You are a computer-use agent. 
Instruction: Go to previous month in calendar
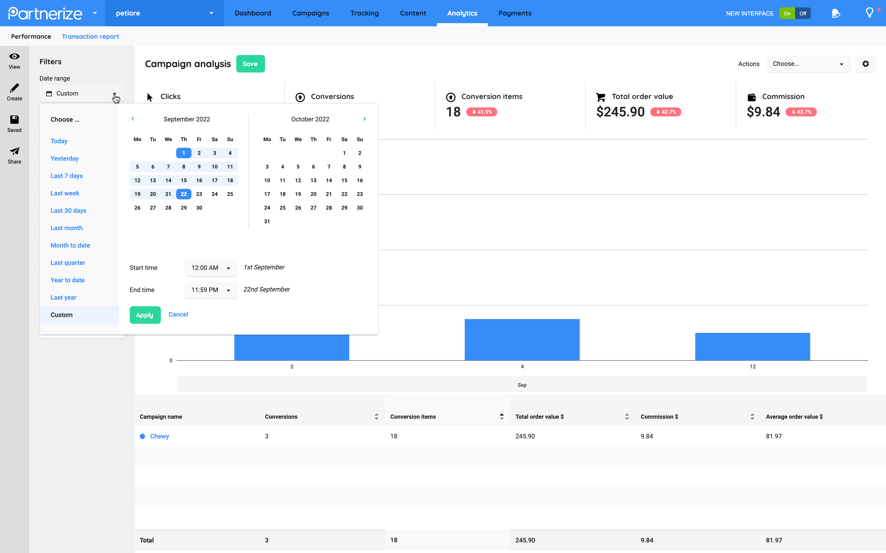pos(133,119)
